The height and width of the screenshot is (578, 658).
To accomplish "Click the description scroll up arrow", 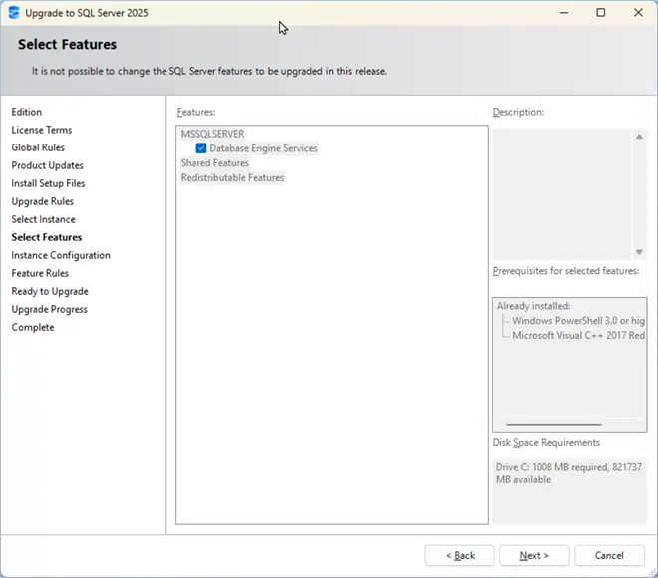I will [639, 137].
